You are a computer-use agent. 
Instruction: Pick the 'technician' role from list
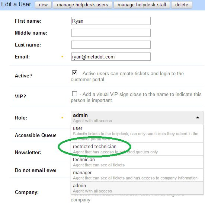click(137, 162)
